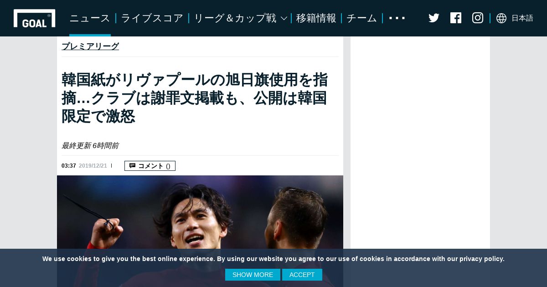This screenshot has height=287, width=547.
Task: Open the 日本語 language selector
Action: pyautogui.click(x=522, y=18)
